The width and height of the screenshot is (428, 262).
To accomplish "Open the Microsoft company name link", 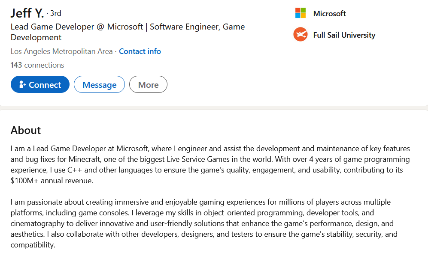I will pos(329,14).
